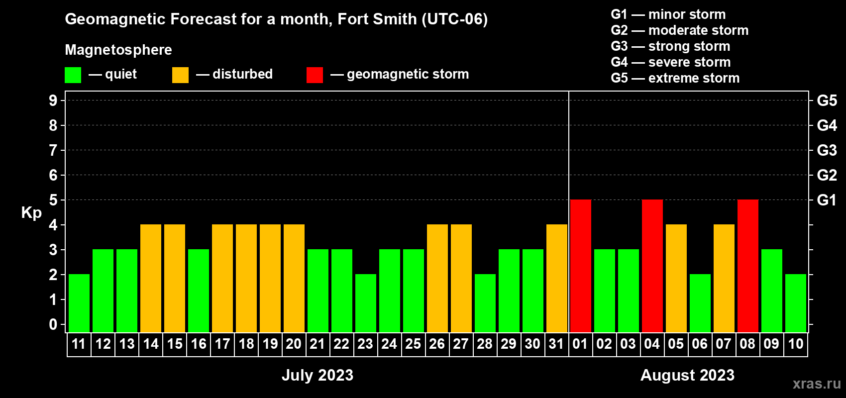
Task: Click the 'G5 — extreme storm' legend line
Action: [x=675, y=78]
